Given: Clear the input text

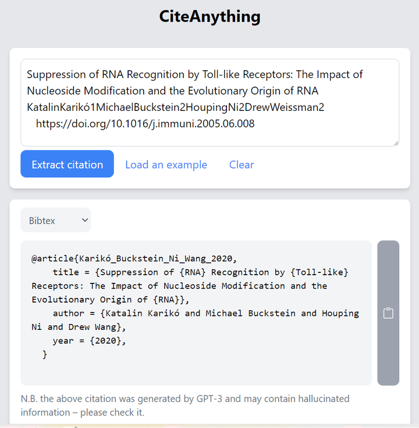Looking at the screenshot, I should (242, 164).
